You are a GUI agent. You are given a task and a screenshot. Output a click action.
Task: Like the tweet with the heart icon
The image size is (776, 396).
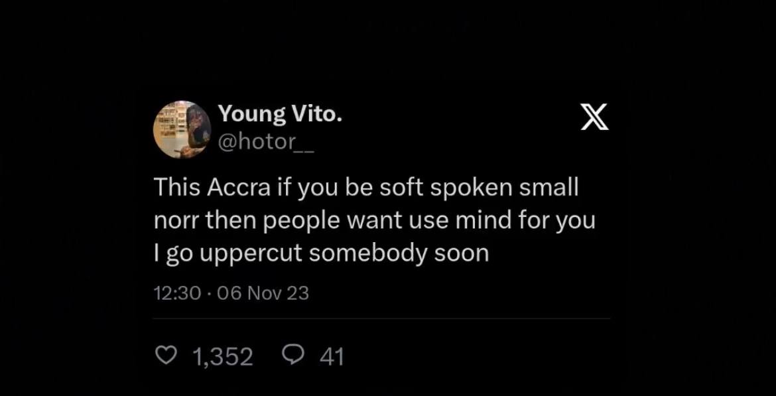pos(162,357)
